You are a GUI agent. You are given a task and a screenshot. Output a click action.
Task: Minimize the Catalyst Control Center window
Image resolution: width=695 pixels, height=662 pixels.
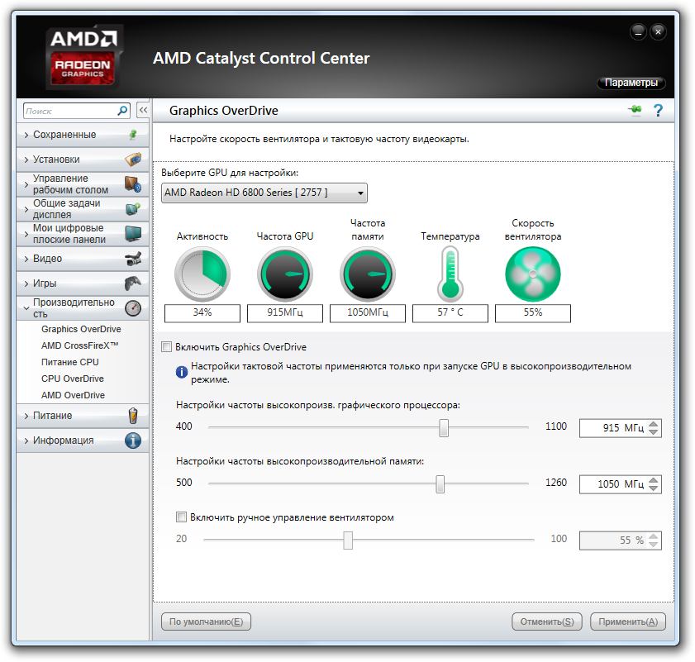point(638,32)
